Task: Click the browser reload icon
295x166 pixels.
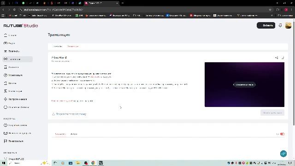Action: tap(14, 10)
